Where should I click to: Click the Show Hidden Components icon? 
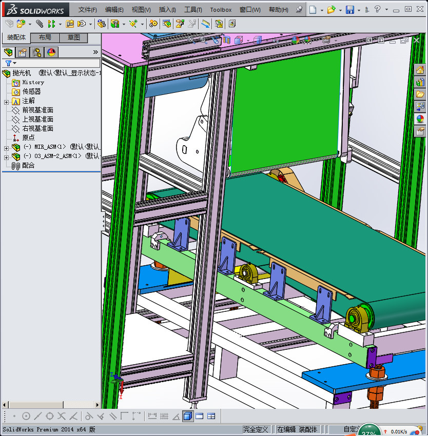(101, 24)
